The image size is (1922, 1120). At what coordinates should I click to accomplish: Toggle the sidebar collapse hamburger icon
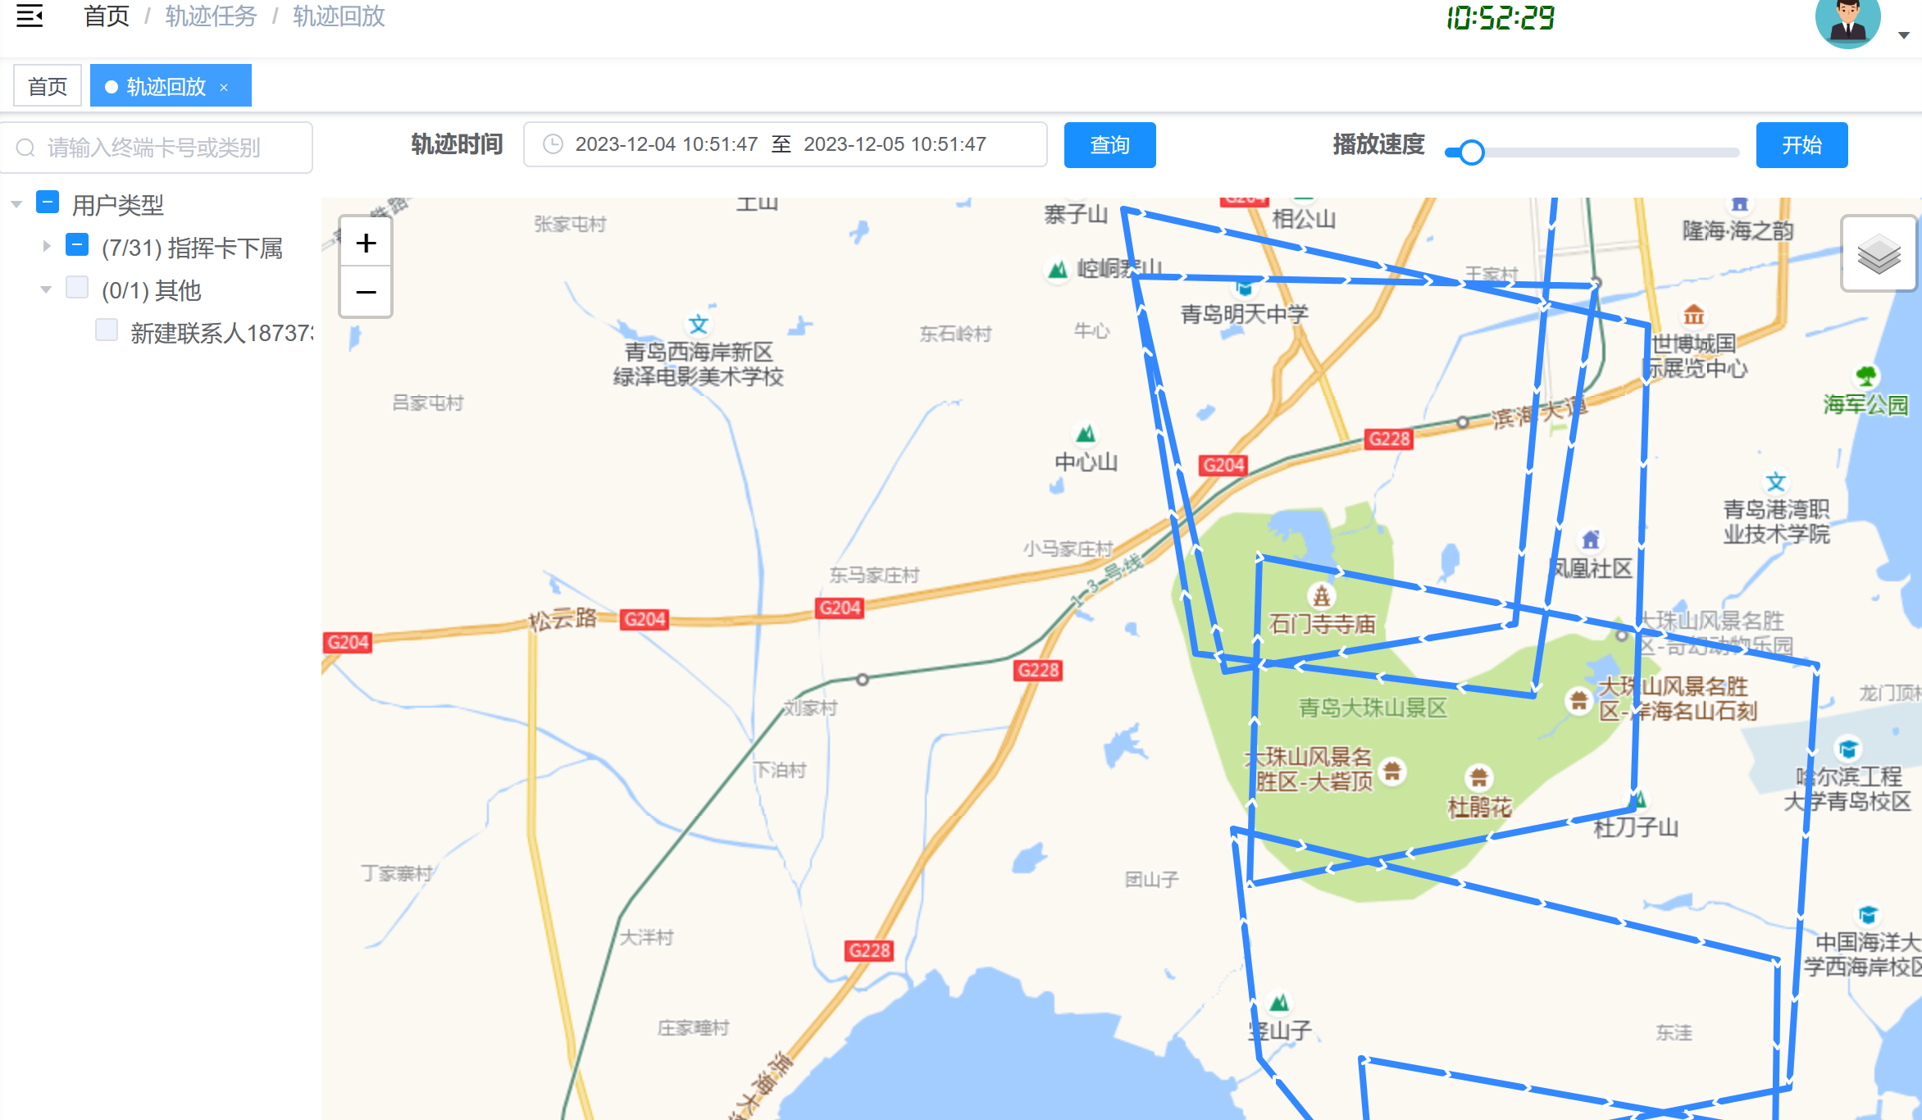tap(30, 16)
